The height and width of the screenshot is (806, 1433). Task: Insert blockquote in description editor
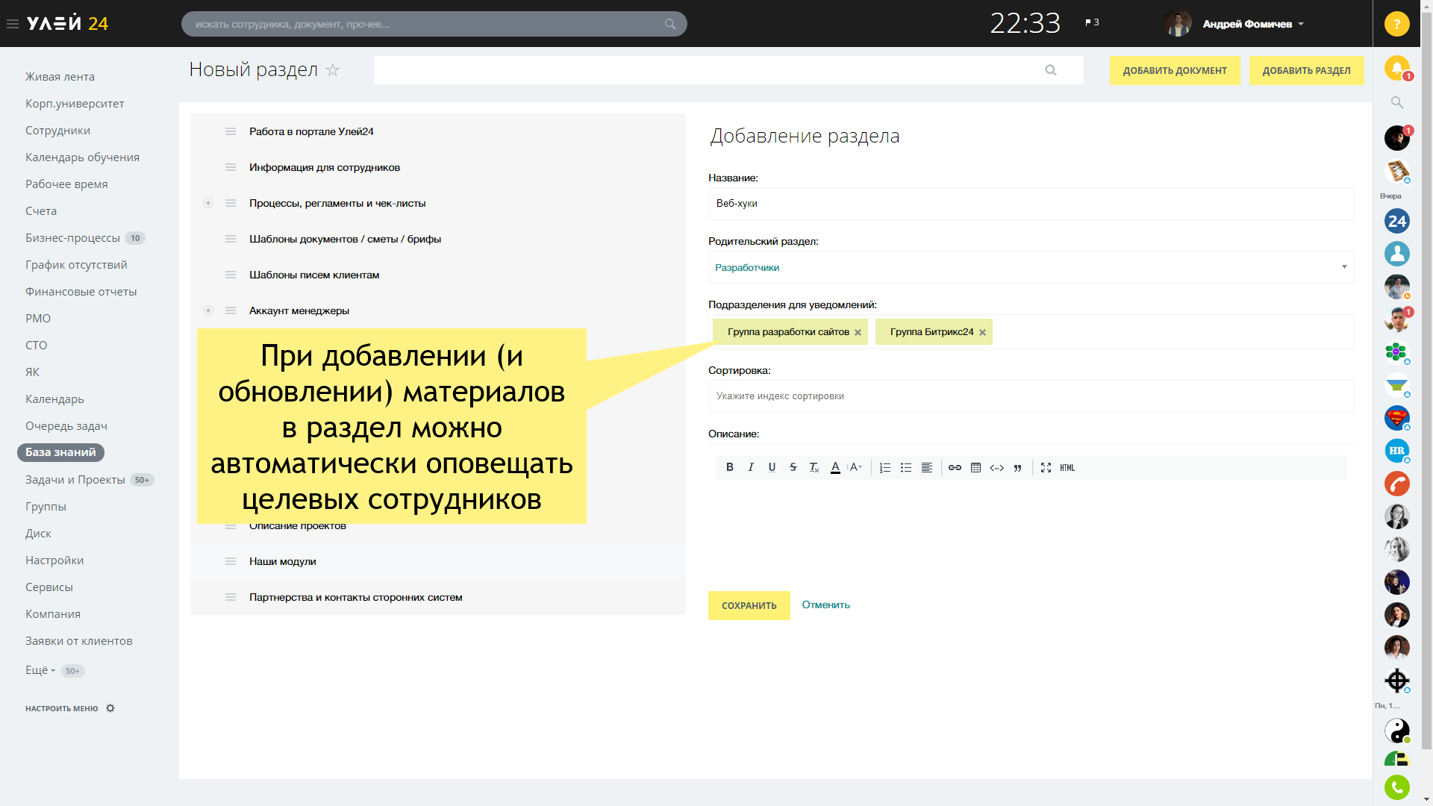pos(1017,468)
